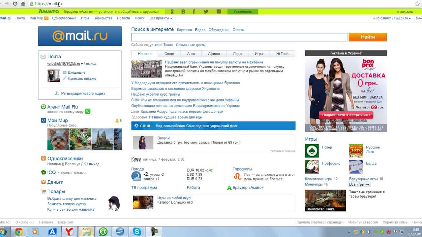Open the Windows Start menu
This screenshot has height=237, width=422.
[x=3, y=232]
